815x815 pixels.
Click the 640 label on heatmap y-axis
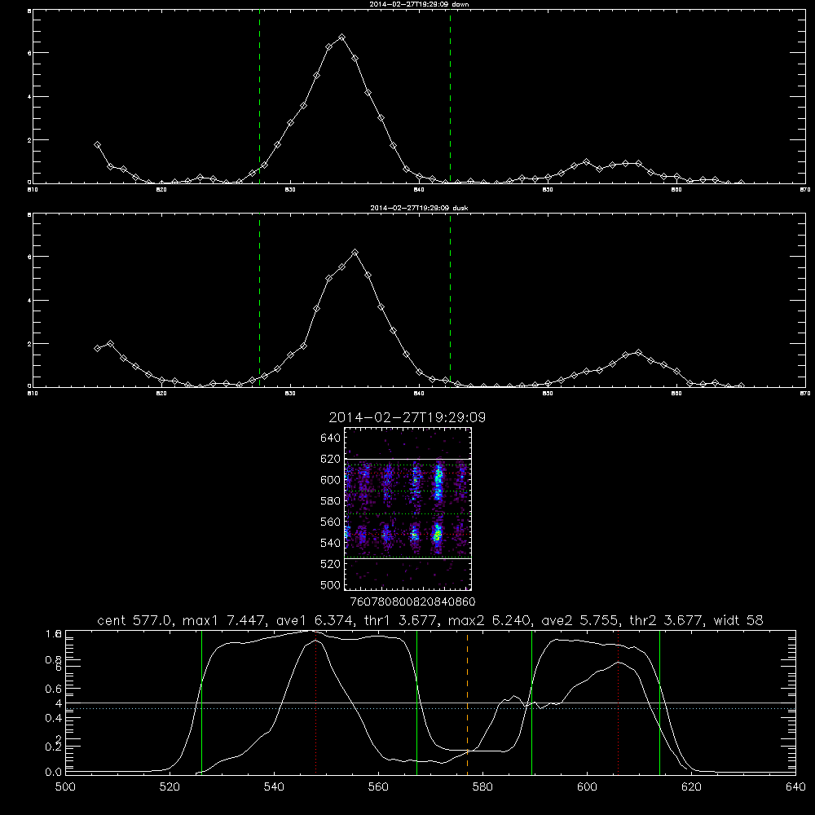tap(331, 438)
